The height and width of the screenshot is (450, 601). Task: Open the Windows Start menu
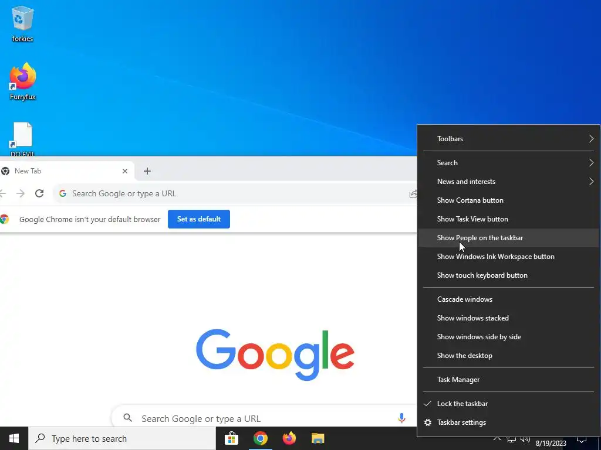pos(14,438)
